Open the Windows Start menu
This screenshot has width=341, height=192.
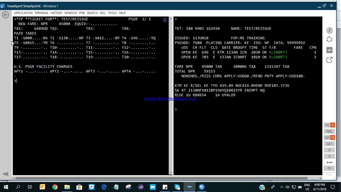(x=6, y=187)
